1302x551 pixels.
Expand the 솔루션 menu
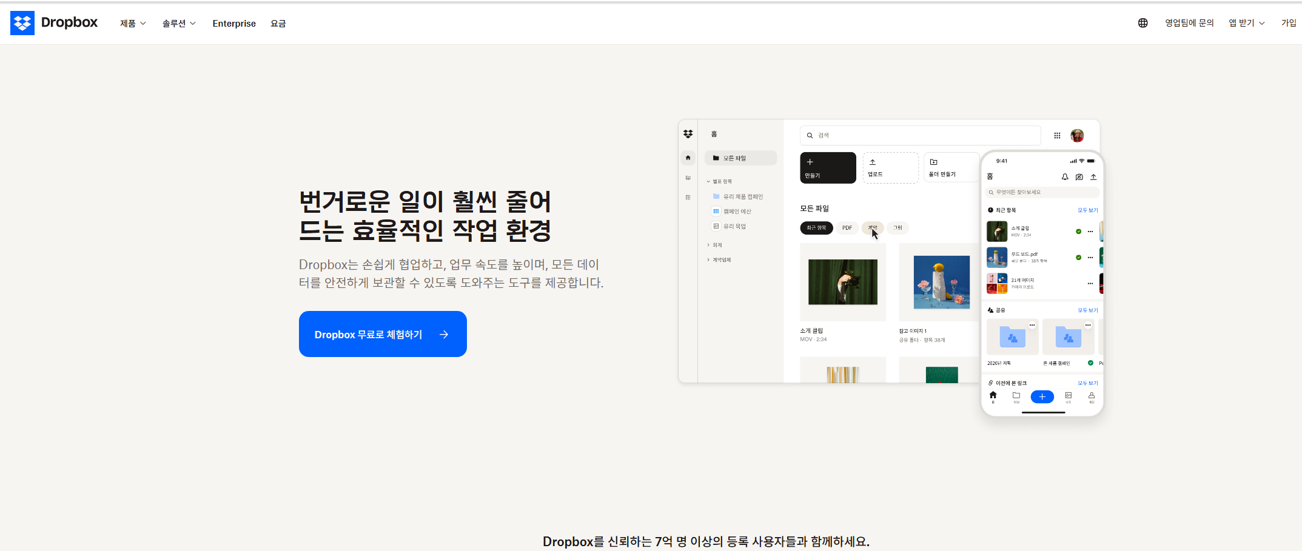[x=179, y=24]
